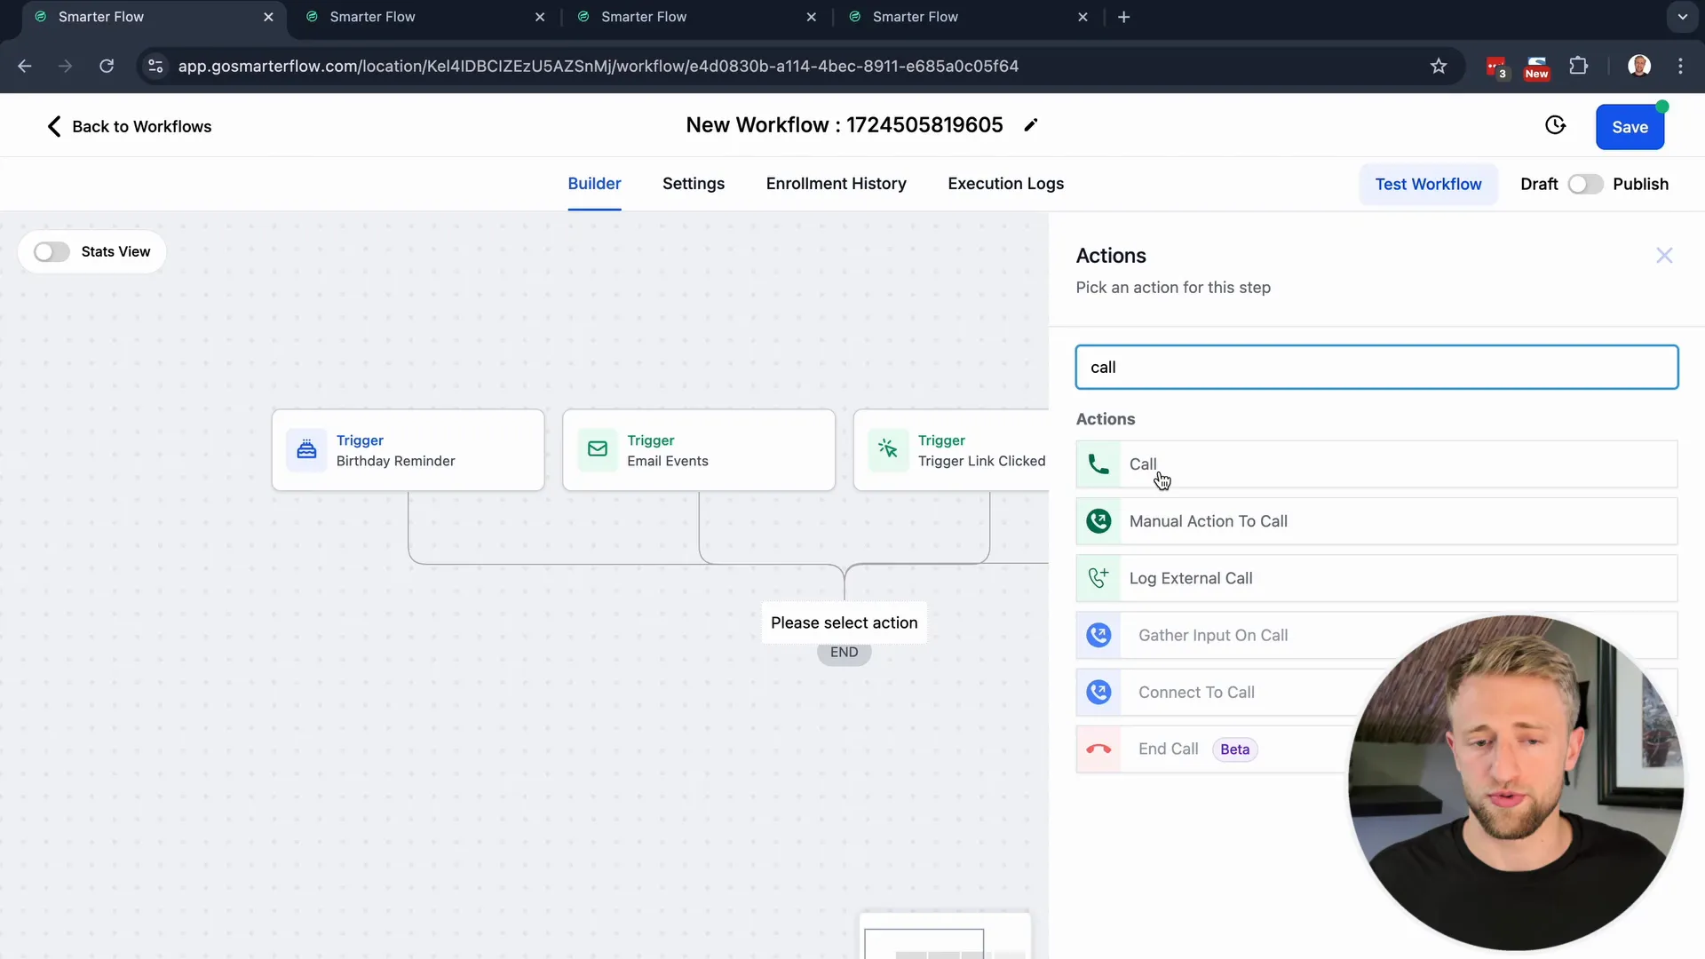Click the browser back arrow
1705x959 pixels.
[25, 66]
